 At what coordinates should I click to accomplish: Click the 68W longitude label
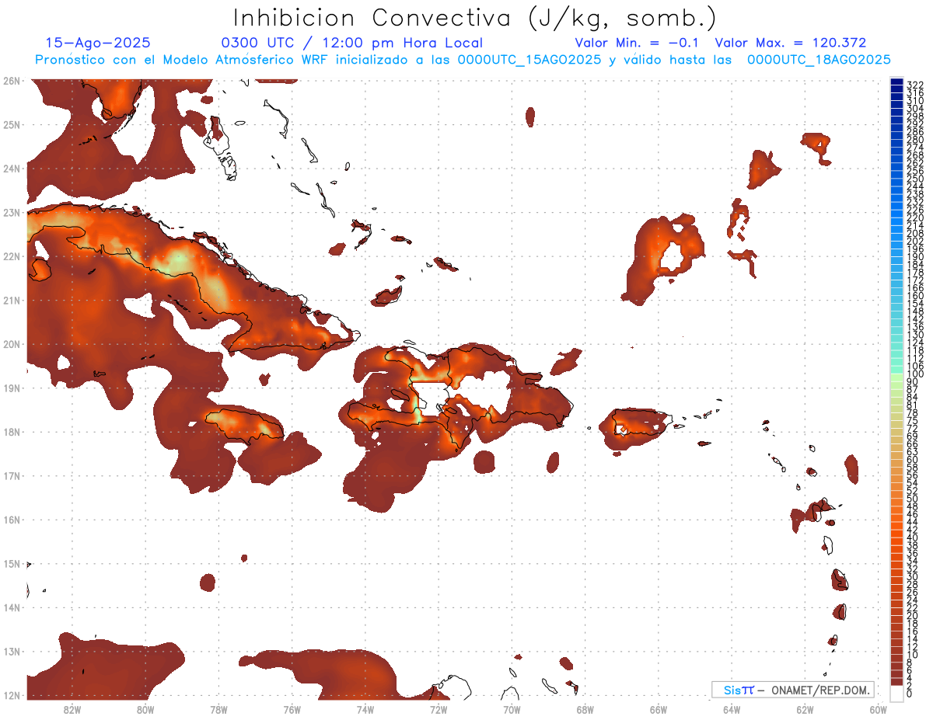coord(585,709)
